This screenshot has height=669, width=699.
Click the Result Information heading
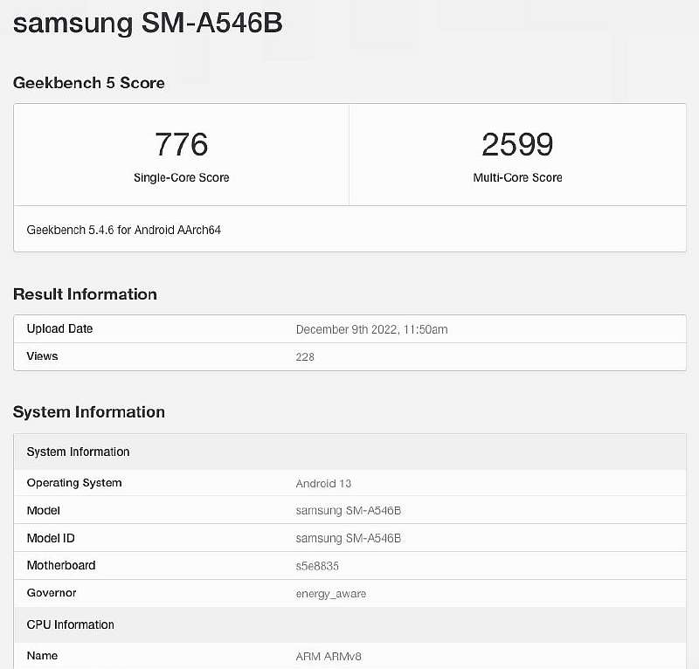(x=85, y=294)
